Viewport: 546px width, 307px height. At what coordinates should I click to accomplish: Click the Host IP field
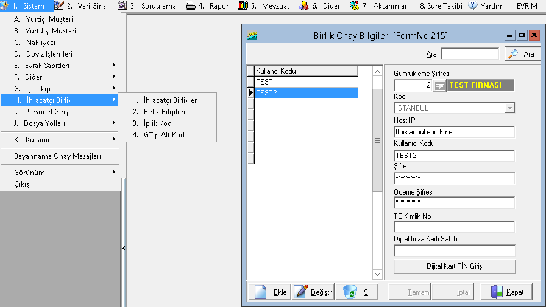454,132
